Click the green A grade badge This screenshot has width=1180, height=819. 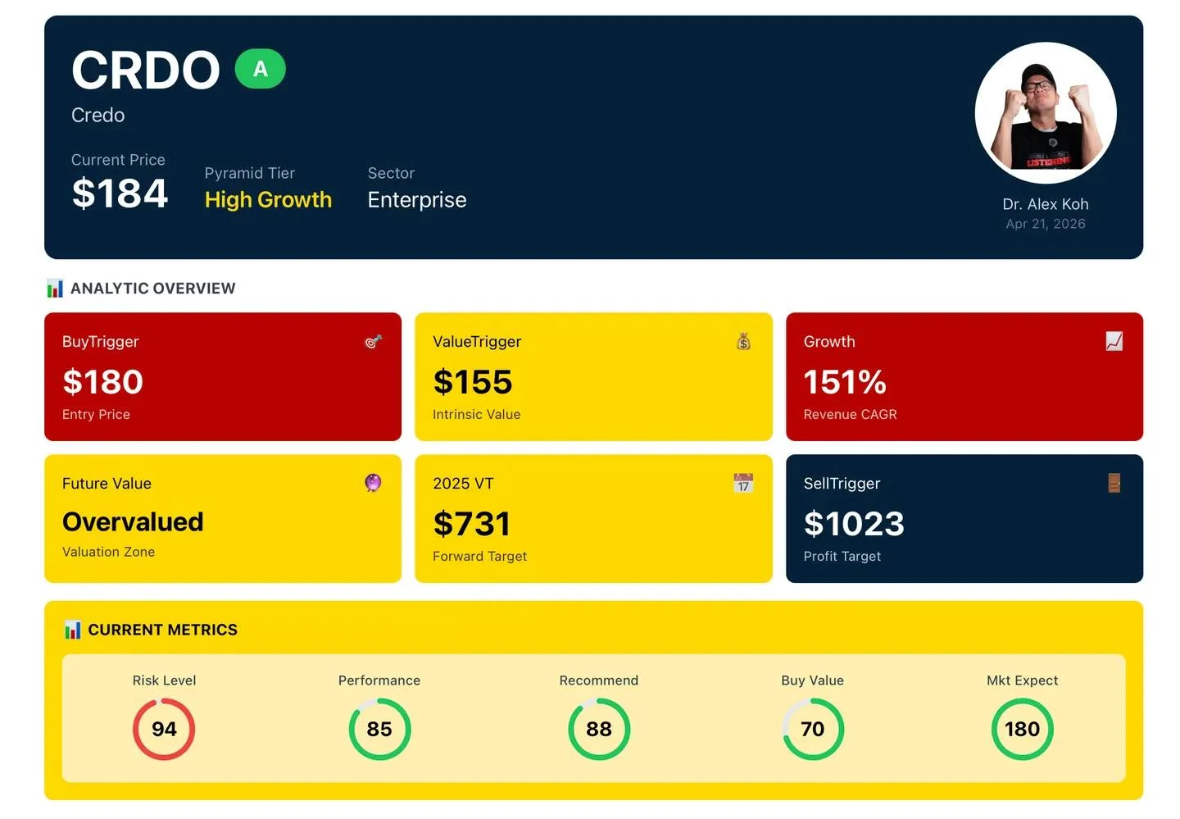(260, 69)
